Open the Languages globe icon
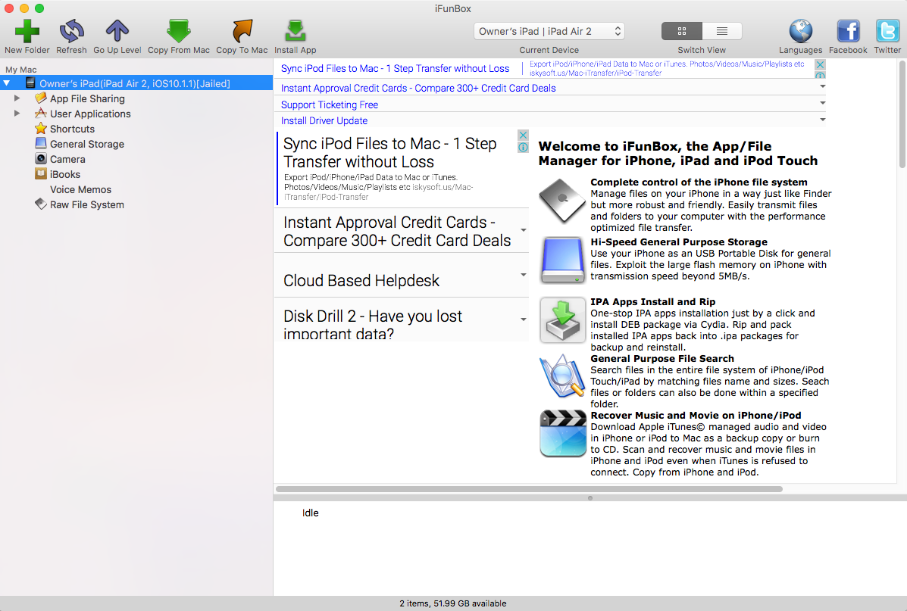Viewport: 907px width, 611px height. coord(801,31)
